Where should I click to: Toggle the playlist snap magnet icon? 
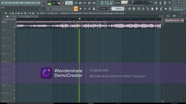(6, 13)
